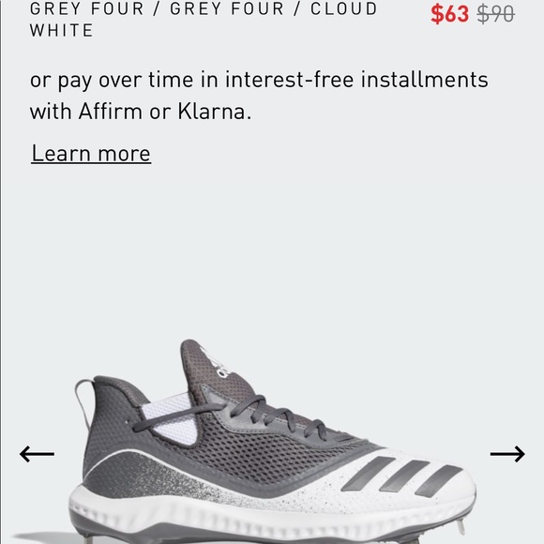Tap the grey and white cleat photo

pyautogui.click(x=272, y=442)
